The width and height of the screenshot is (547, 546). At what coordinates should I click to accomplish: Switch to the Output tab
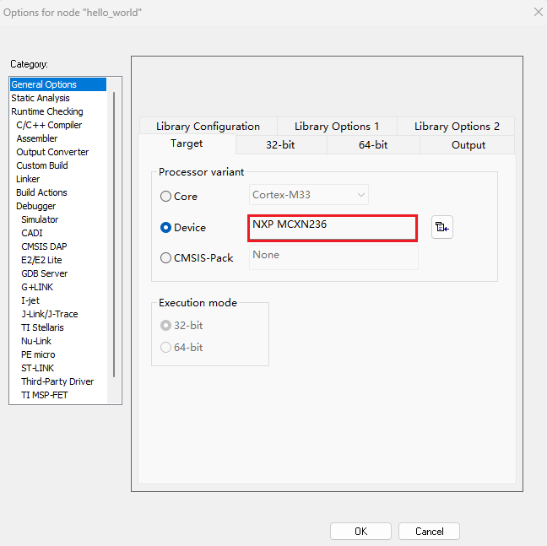pos(468,145)
